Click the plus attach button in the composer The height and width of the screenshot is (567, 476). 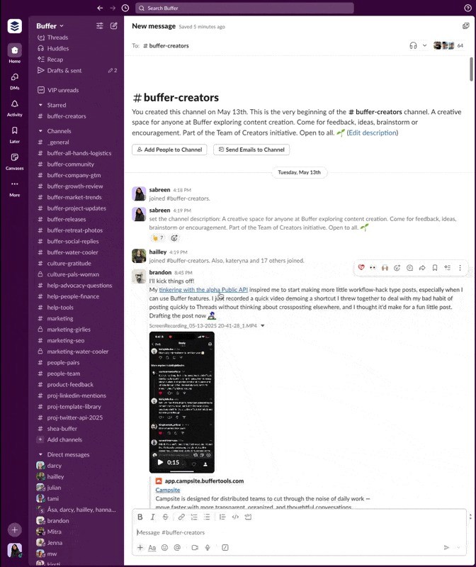[140, 547]
